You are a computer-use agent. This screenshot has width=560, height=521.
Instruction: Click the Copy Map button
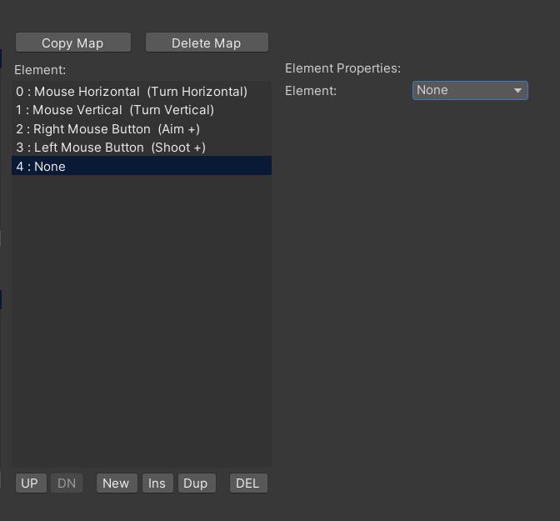click(73, 43)
